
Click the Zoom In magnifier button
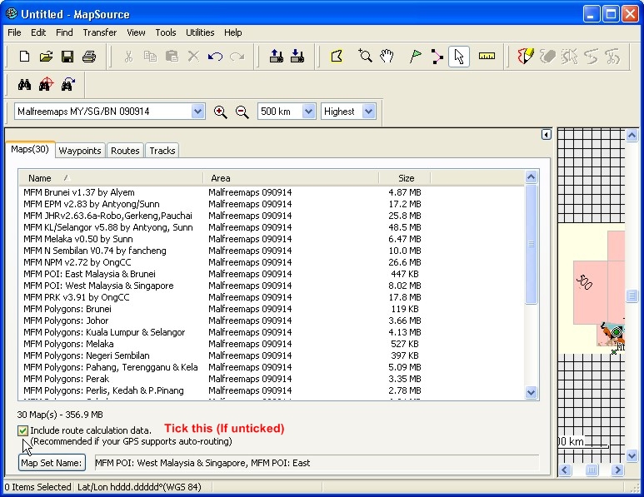(221, 112)
